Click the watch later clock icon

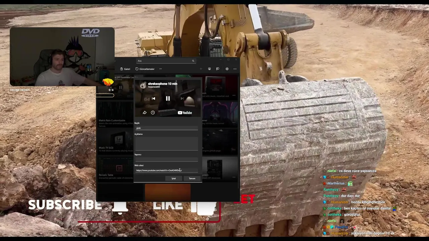(x=153, y=113)
